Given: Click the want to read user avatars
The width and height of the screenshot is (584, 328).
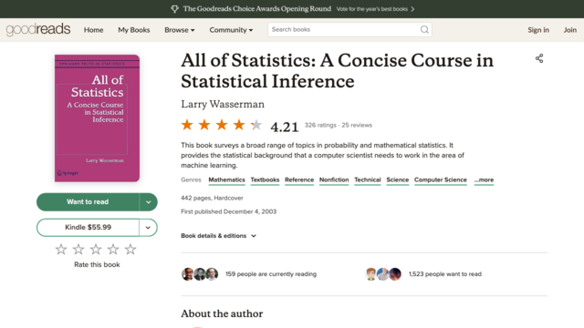Looking at the screenshot, I should coord(383,274).
